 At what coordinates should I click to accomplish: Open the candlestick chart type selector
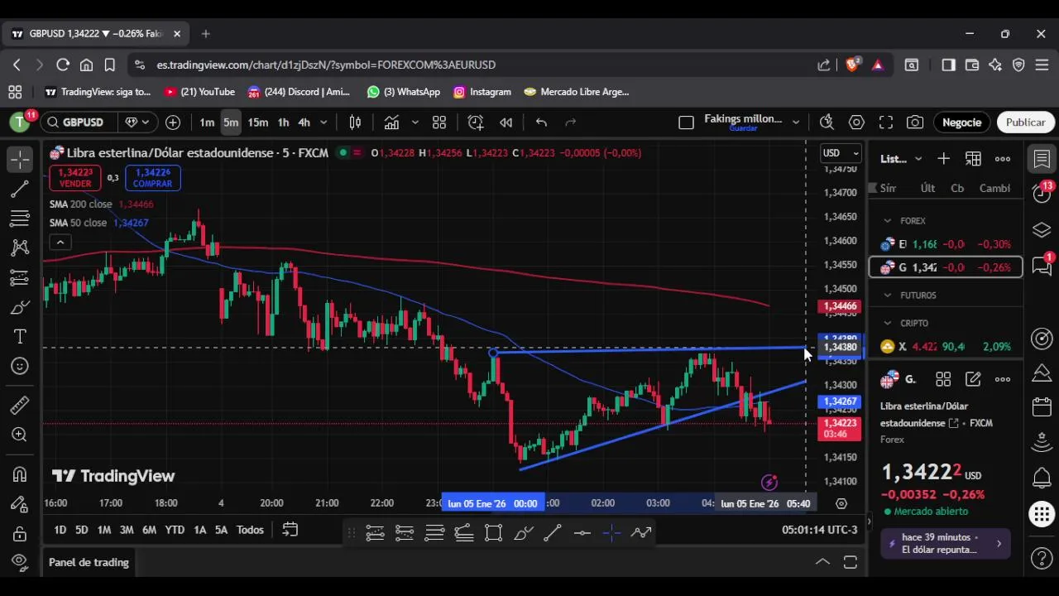coord(355,123)
